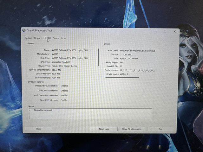The height and width of the screenshot is (152, 203).
Task: Select driver version 31.0.15.2892
Action: coord(126,54)
